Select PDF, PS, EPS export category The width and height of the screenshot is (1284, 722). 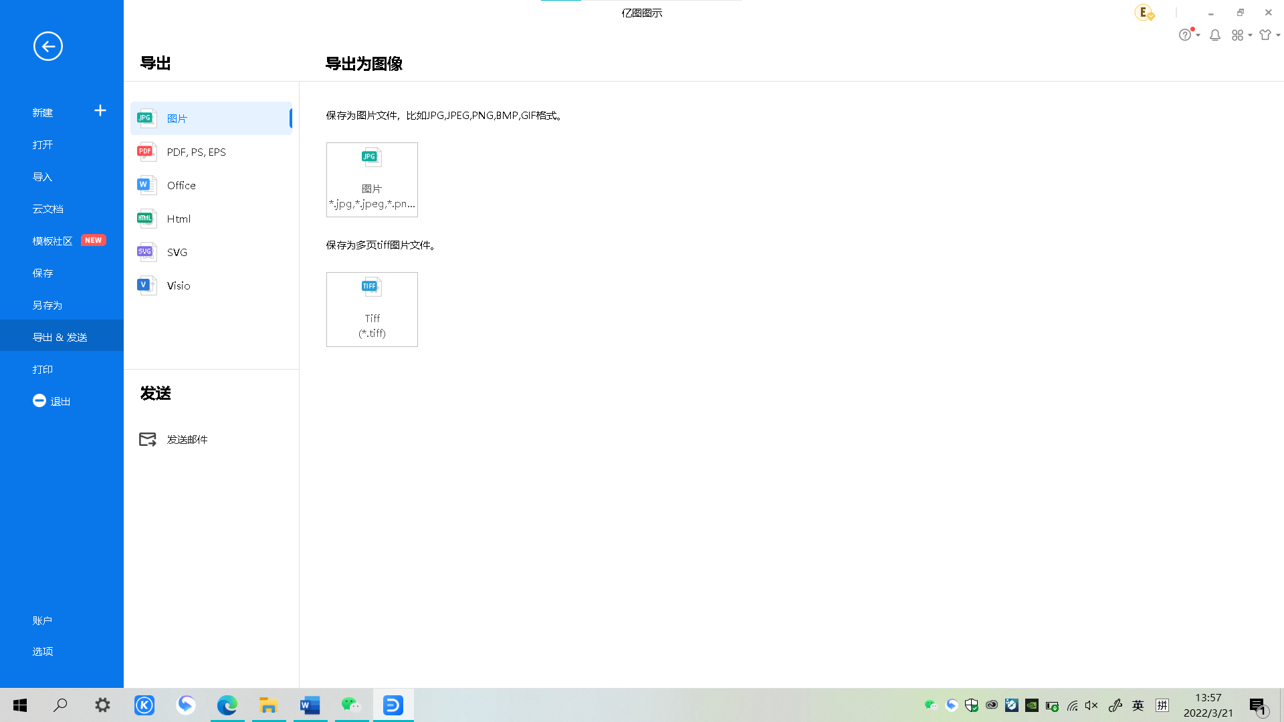click(211, 152)
